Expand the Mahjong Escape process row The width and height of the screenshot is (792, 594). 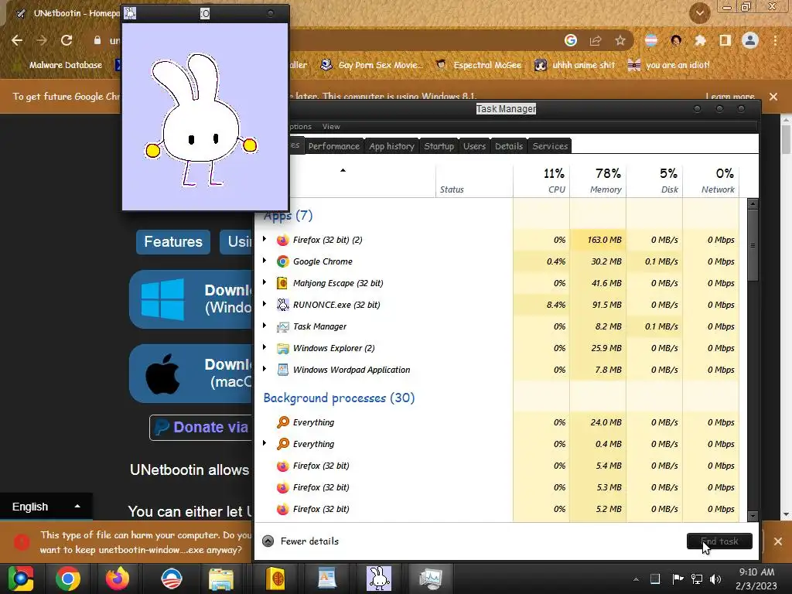(x=265, y=282)
